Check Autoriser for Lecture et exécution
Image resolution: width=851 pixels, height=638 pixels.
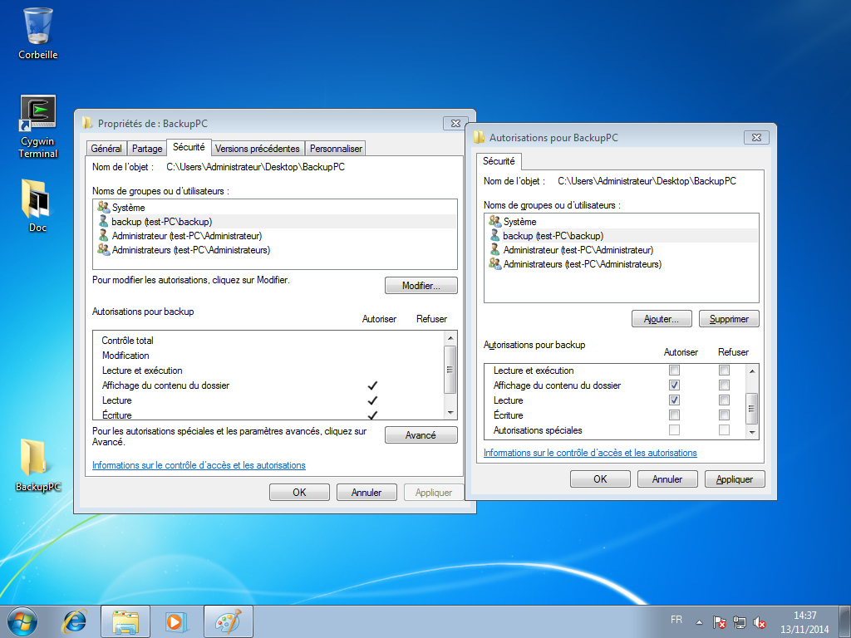tap(675, 371)
